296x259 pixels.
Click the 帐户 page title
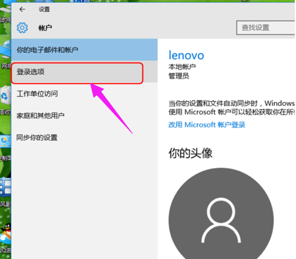point(45,28)
